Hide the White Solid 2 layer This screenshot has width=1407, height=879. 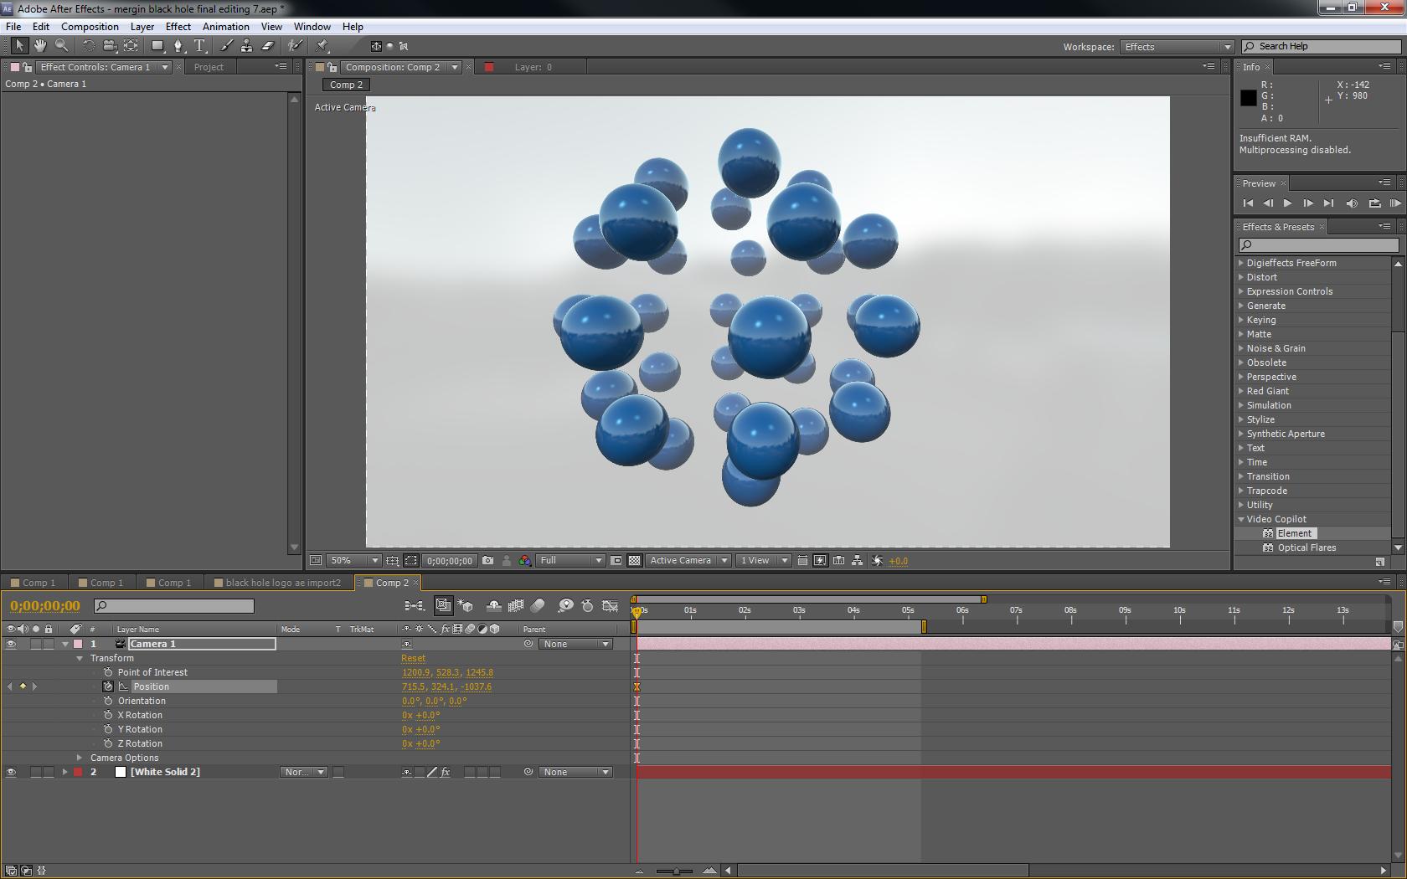(x=11, y=772)
